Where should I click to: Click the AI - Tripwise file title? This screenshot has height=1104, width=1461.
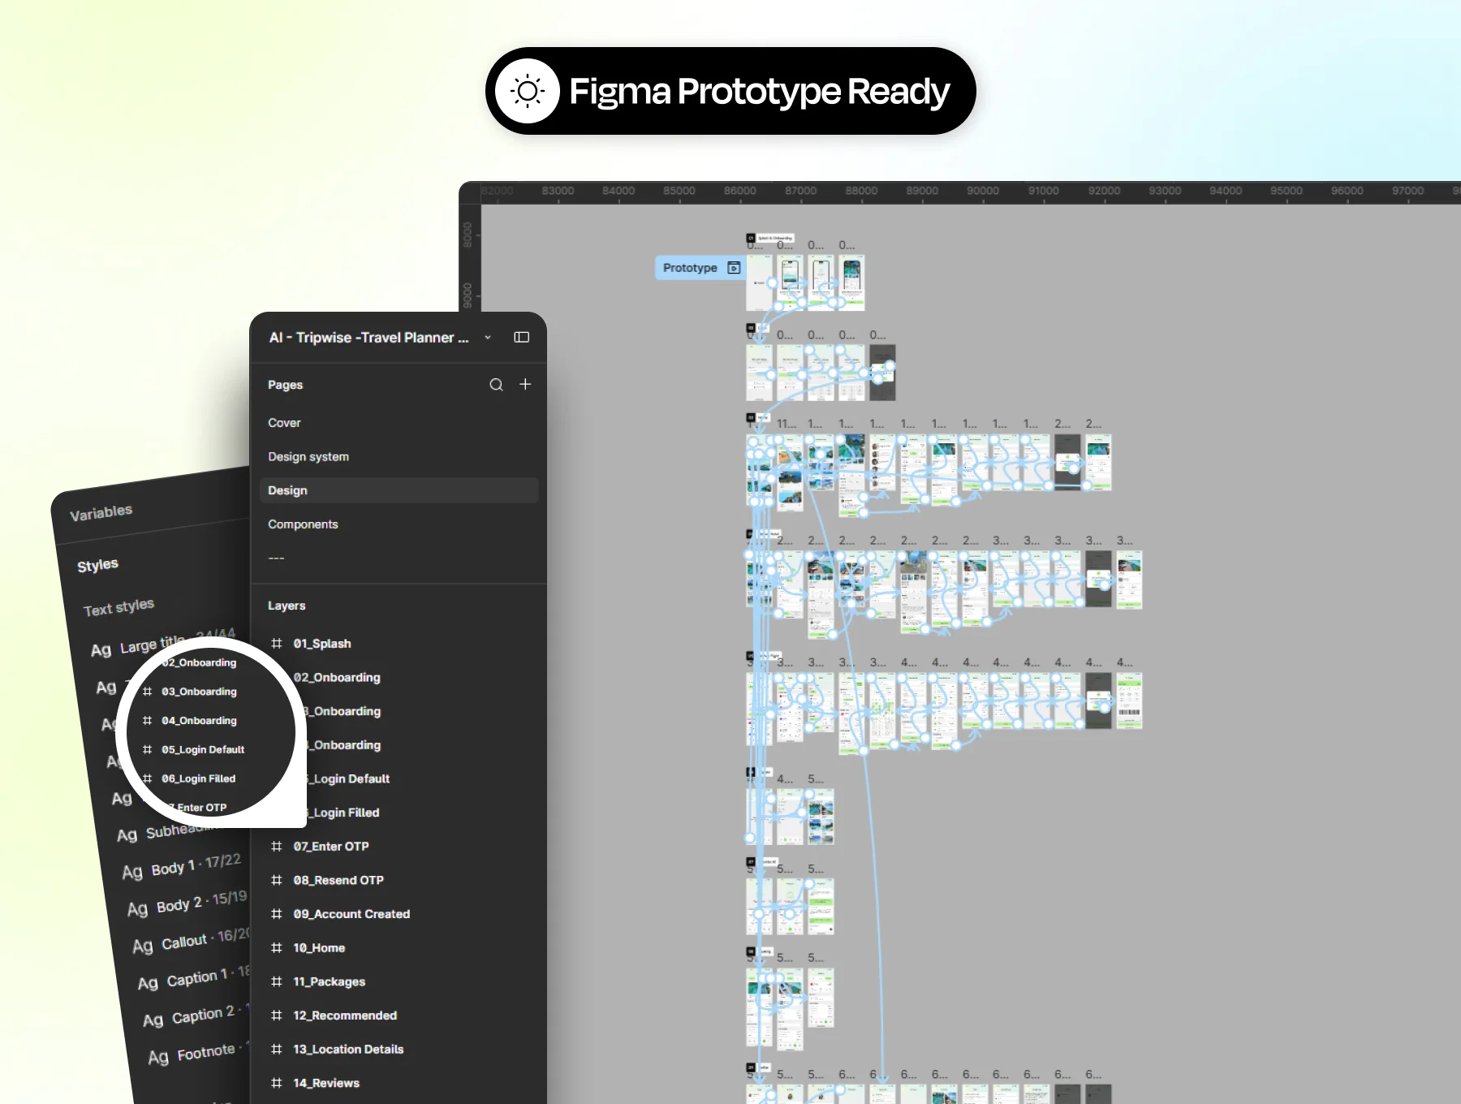point(368,338)
